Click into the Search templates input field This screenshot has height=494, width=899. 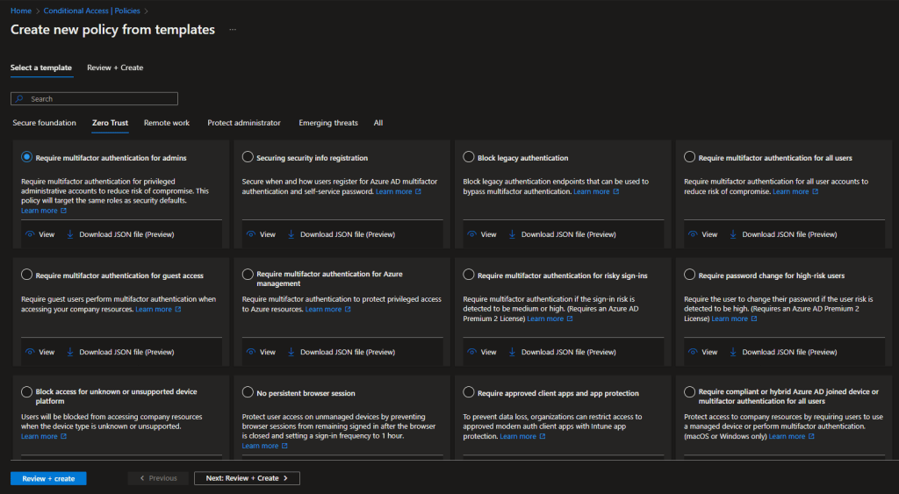point(101,99)
